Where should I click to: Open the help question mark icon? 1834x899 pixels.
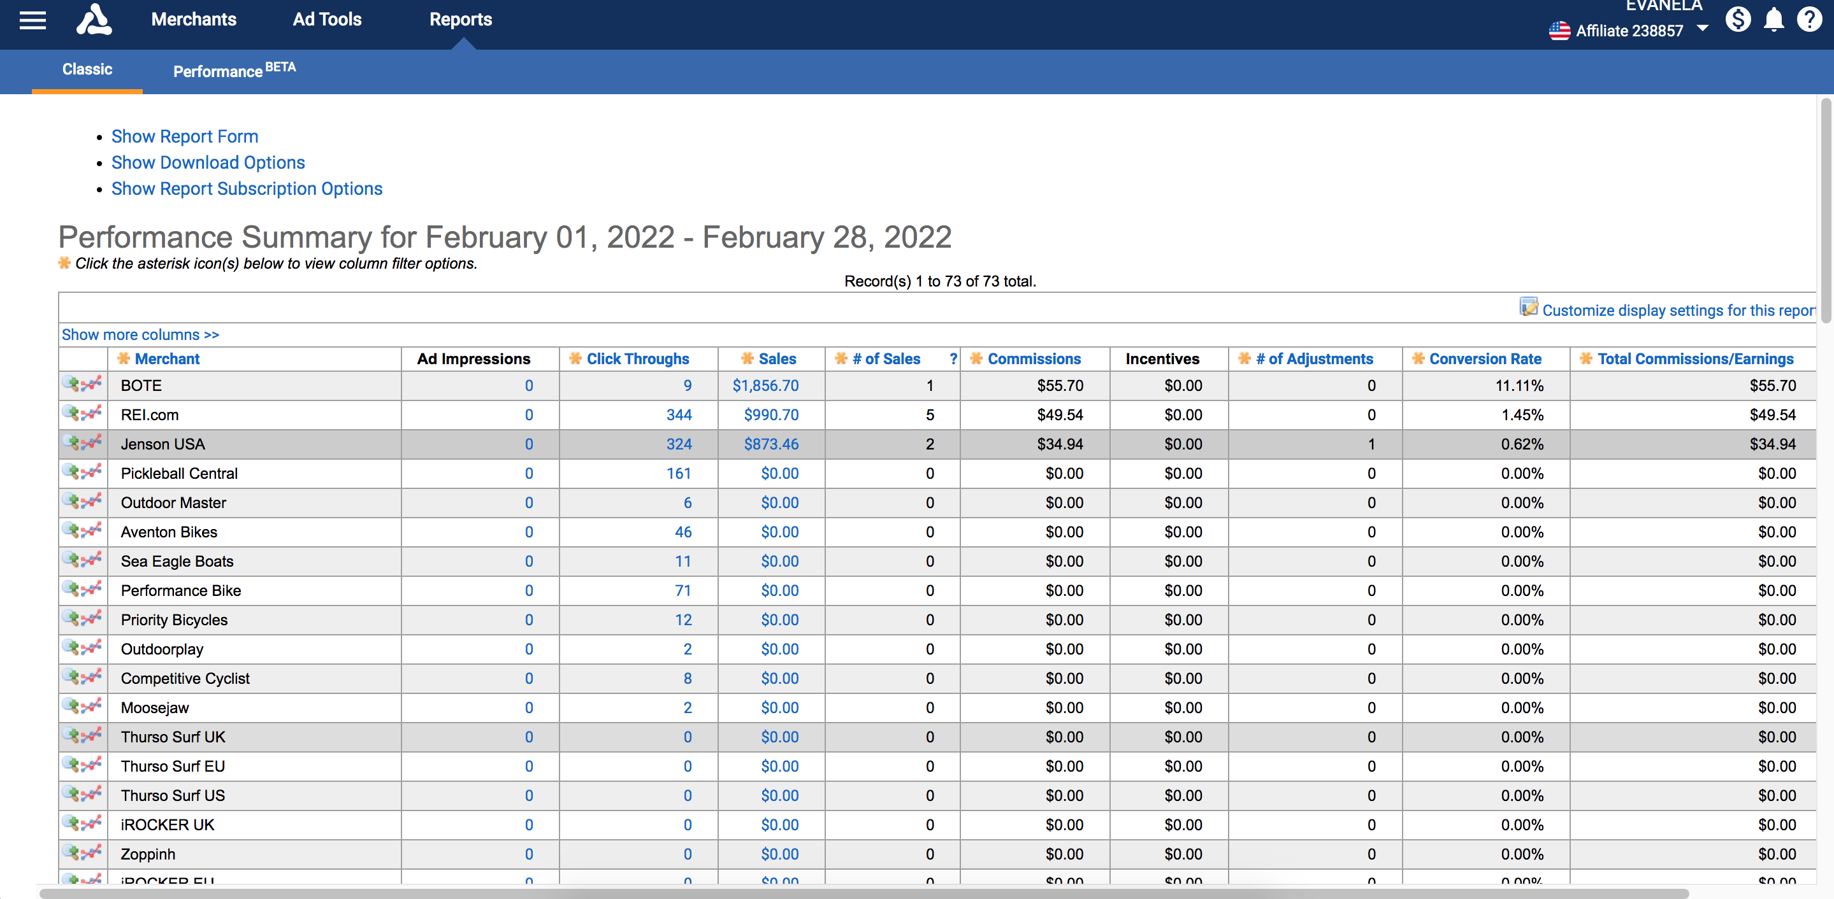1809,19
